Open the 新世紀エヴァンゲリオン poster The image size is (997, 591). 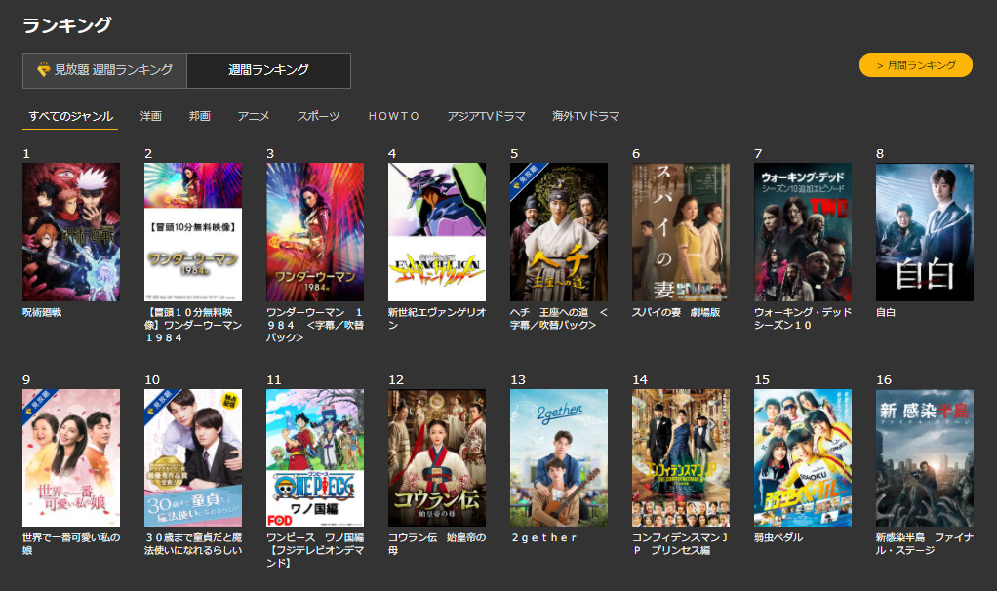click(x=437, y=232)
